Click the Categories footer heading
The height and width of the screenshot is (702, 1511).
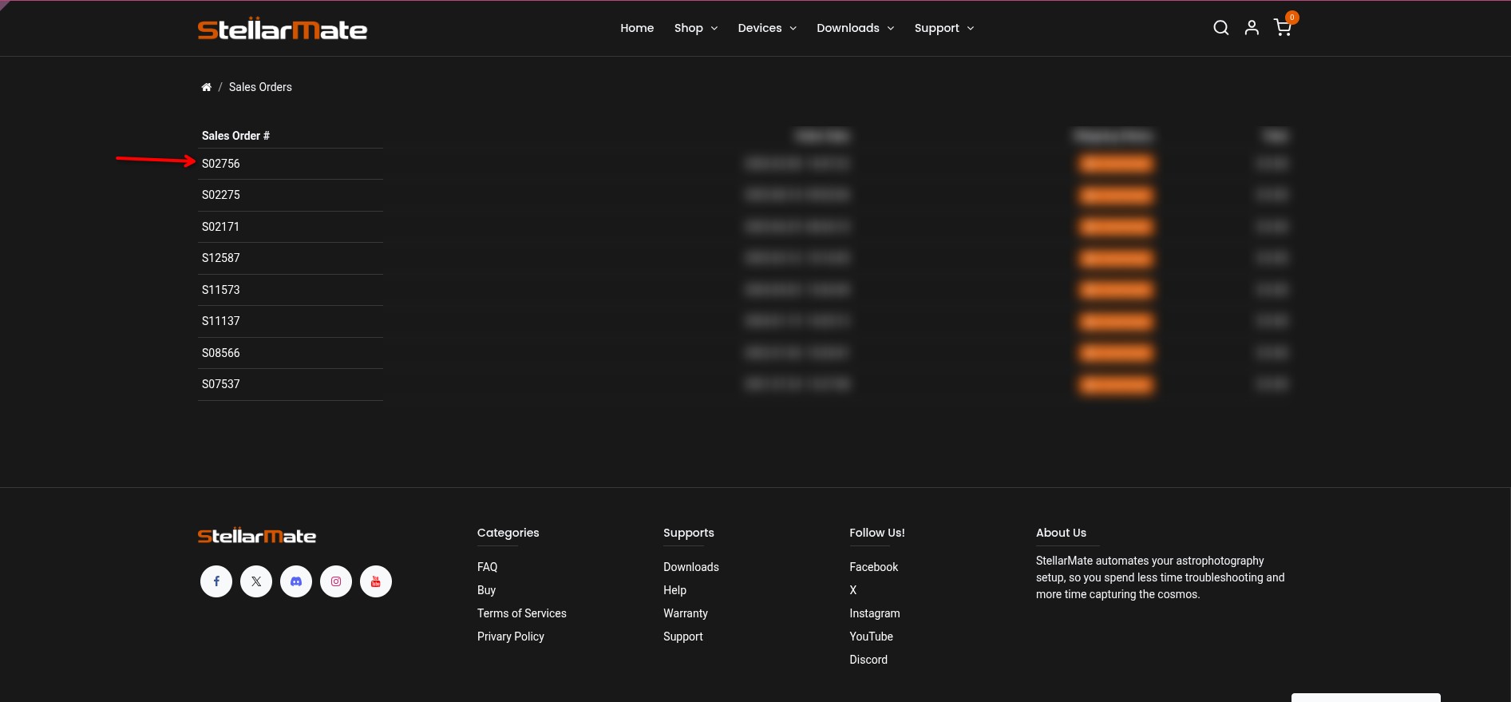click(508, 533)
